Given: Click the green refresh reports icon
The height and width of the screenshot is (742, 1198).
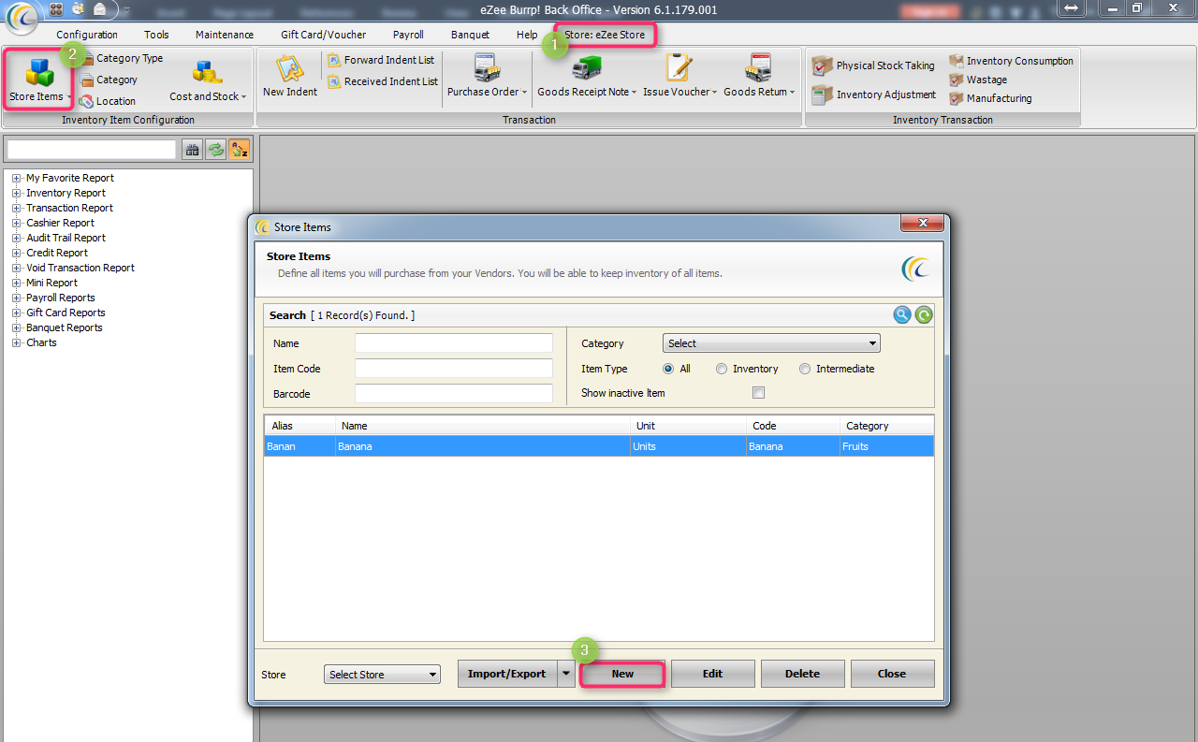Looking at the screenshot, I should (x=216, y=150).
